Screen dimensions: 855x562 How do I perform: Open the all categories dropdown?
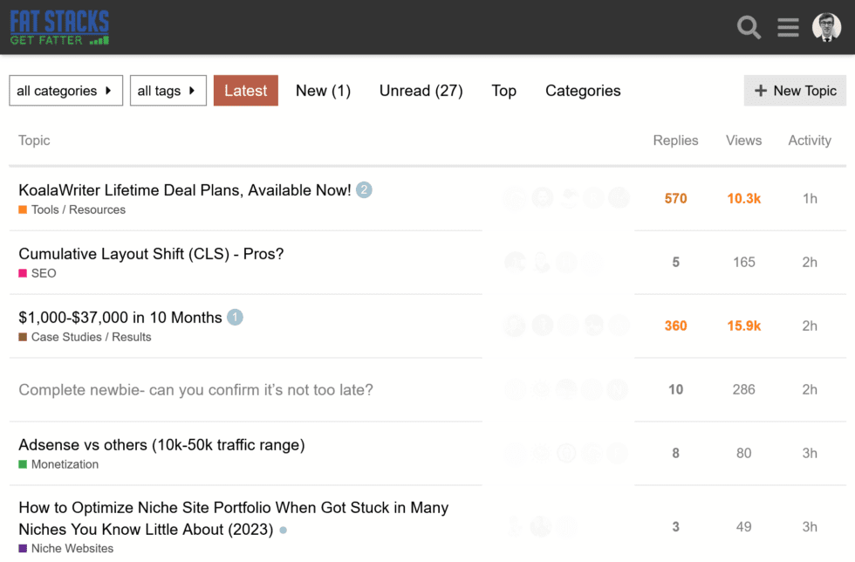[x=65, y=90]
